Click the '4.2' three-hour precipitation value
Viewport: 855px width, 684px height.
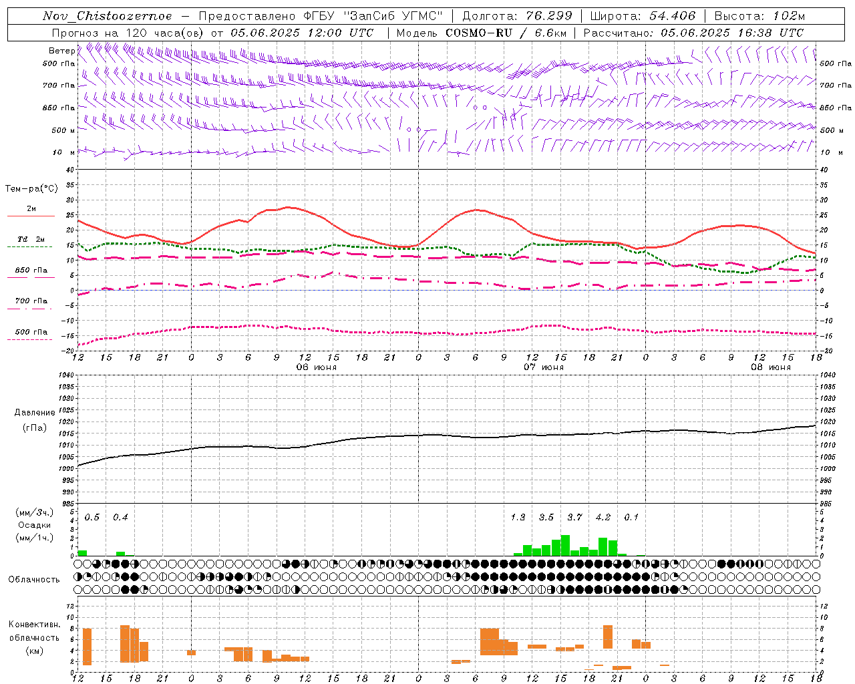point(603,517)
